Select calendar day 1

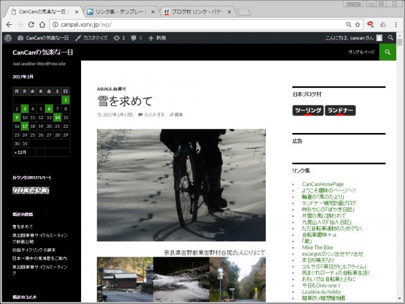[x=66, y=100]
